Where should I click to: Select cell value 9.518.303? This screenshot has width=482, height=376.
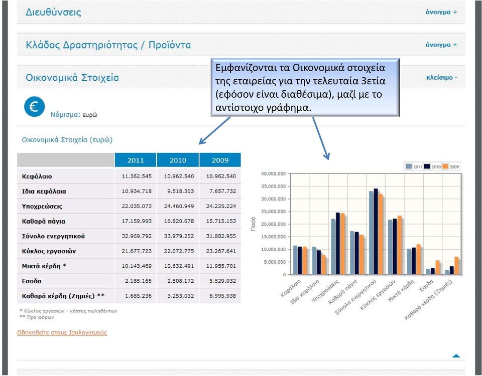click(180, 191)
